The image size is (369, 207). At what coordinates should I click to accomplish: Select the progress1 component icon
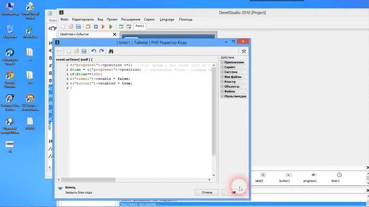(x=314, y=175)
